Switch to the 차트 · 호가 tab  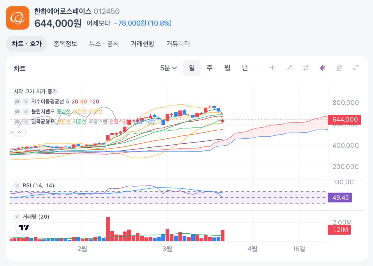(x=27, y=44)
